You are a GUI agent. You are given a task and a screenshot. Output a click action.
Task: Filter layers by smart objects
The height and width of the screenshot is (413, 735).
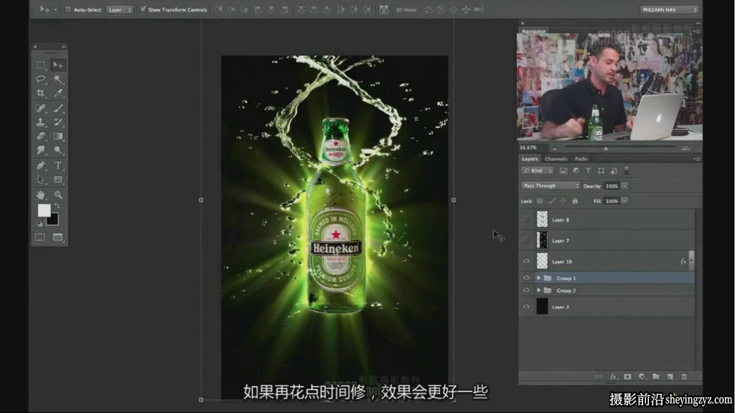614,170
